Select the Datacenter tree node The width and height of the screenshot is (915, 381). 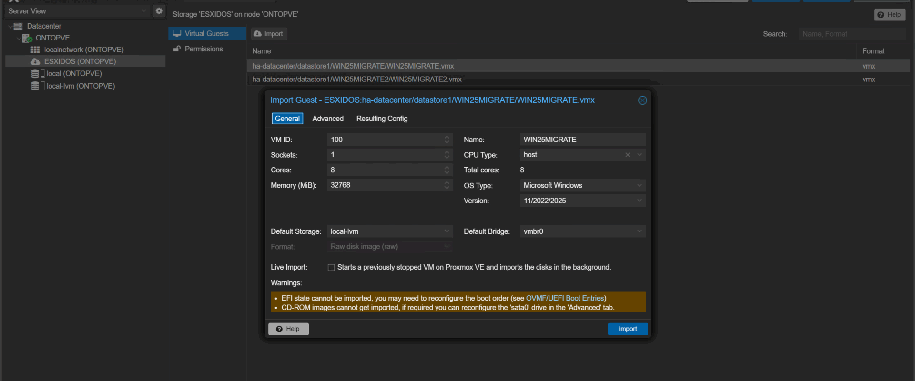click(x=44, y=26)
